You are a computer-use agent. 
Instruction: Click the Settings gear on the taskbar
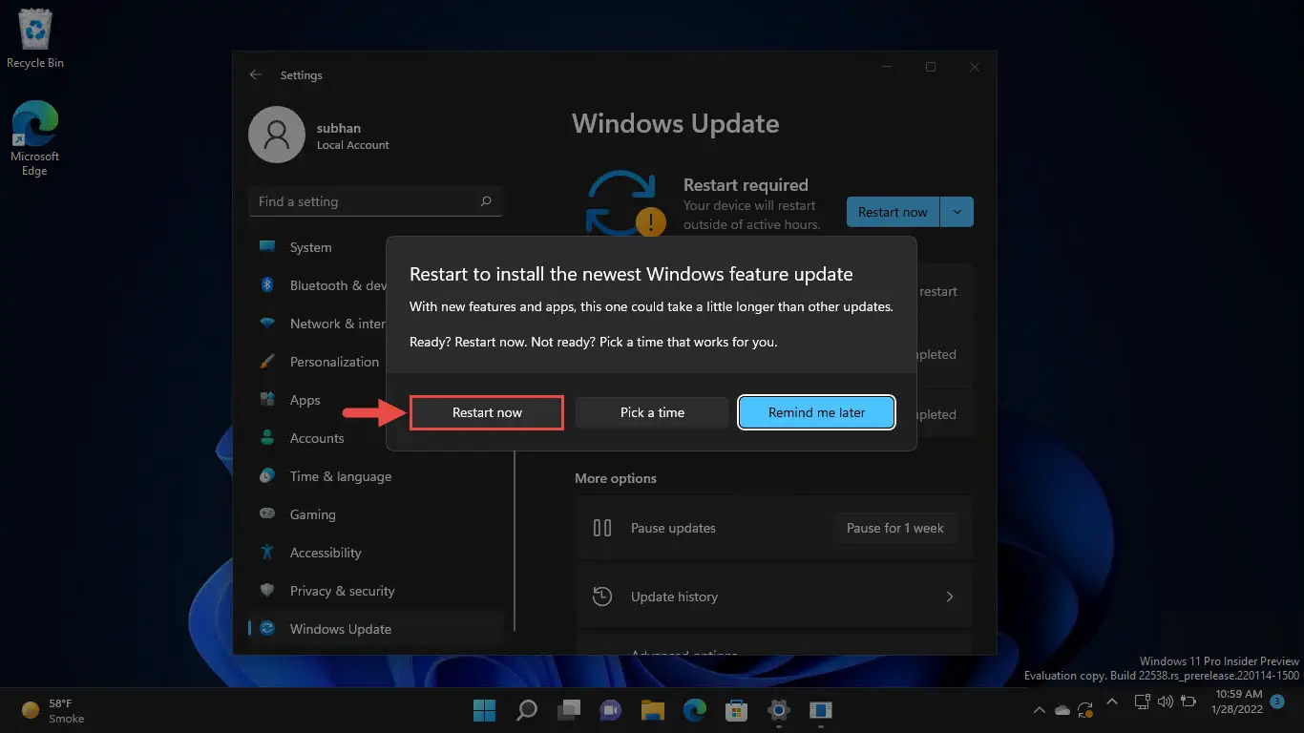coord(779,710)
